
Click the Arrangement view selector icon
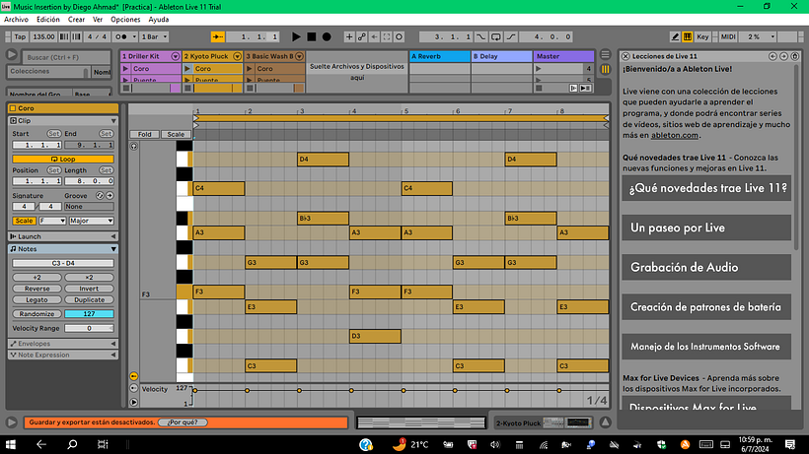[x=605, y=54]
